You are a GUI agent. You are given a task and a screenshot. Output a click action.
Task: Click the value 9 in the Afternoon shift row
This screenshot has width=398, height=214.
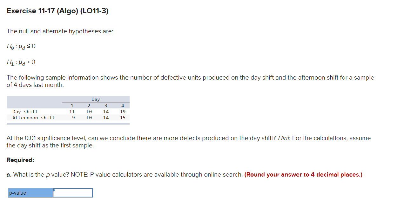tap(73, 118)
